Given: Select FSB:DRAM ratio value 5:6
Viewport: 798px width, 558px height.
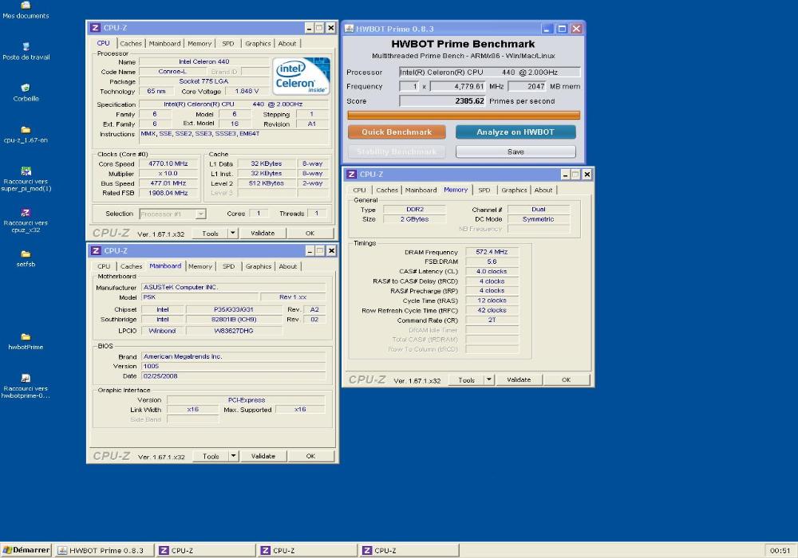Looking at the screenshot, I should coord(492,261).
